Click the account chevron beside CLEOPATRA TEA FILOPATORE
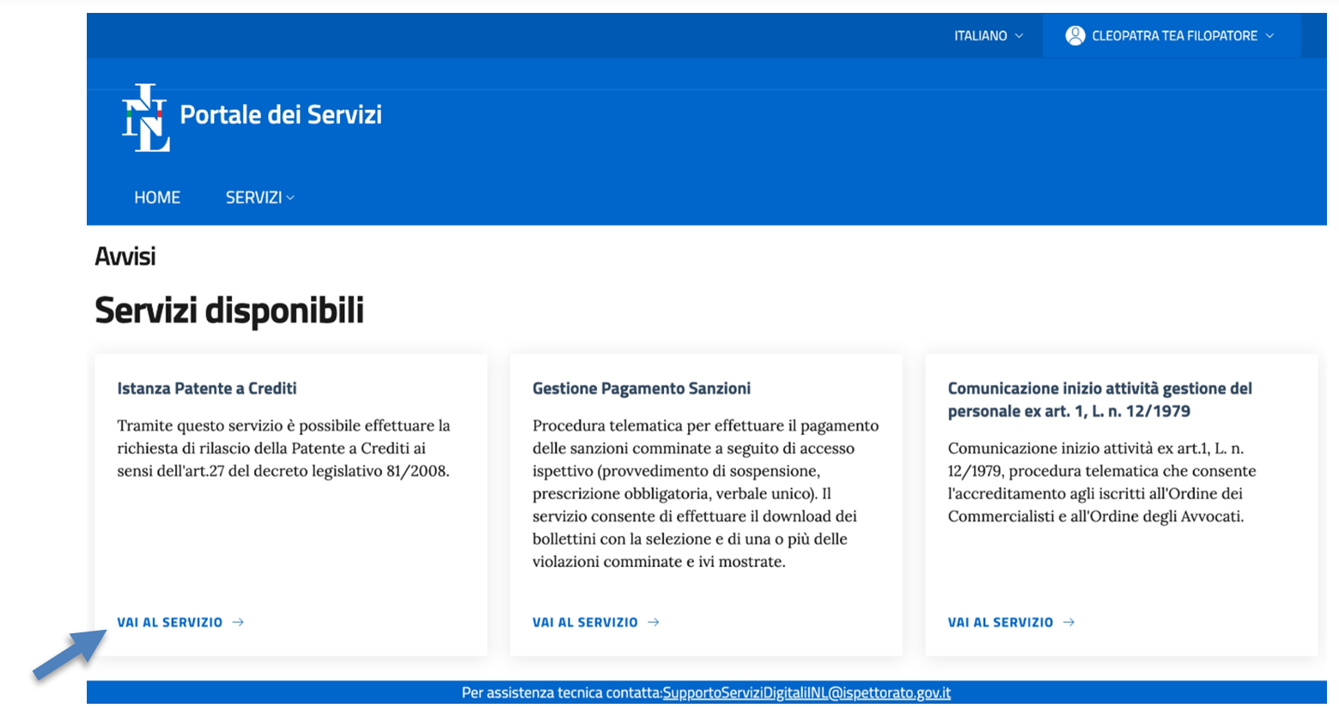Image resolution: width=1339 pixels, height=708 pixels. coord(1274,35)
